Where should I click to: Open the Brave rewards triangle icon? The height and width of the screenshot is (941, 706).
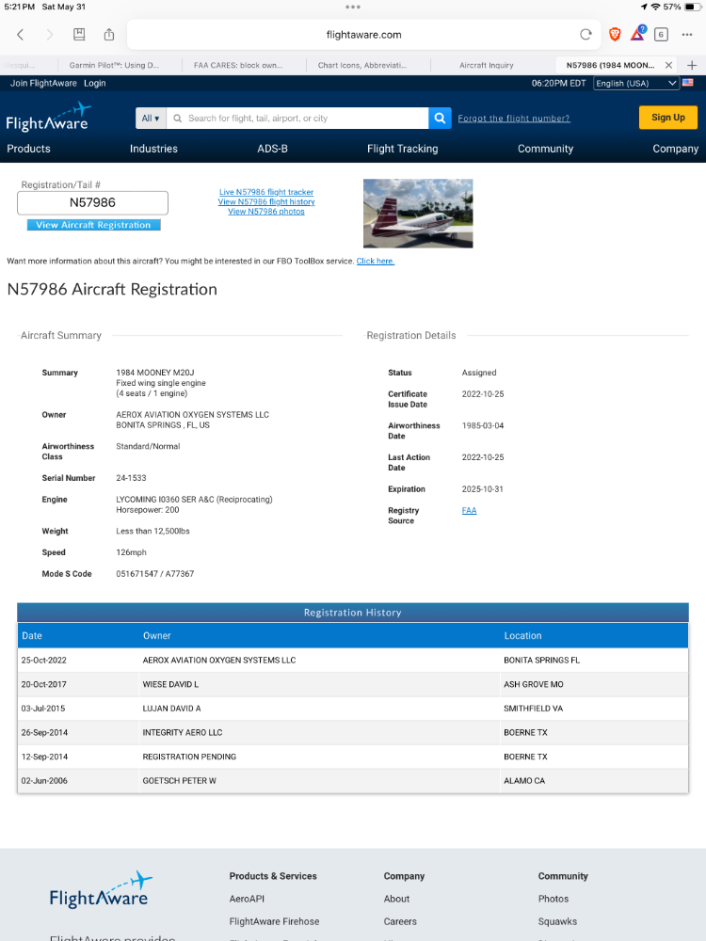point(638,34)
